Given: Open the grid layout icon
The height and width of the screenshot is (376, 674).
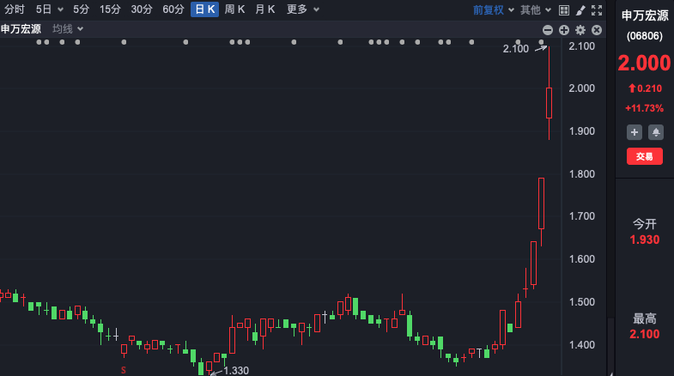Looking at the screenshot, I should 563,9.
